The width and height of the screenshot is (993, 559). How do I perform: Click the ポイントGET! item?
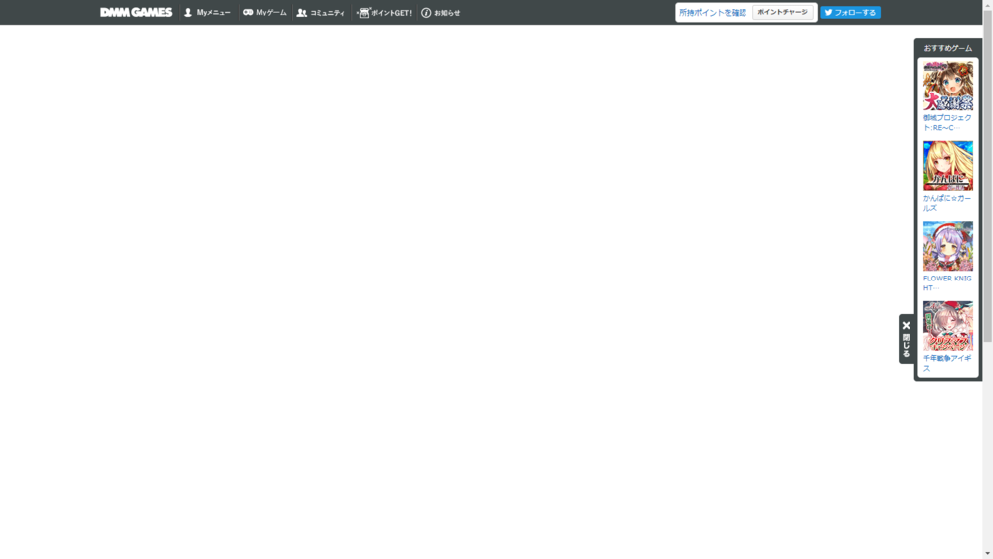[385, 13]
